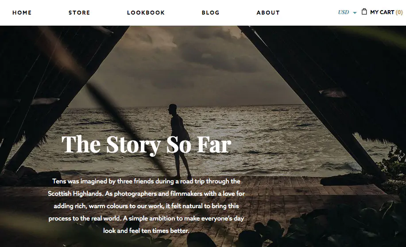This screenshot has height=247, width=406.
Task: Go to the STORE page
Action: [x=79, y=13]
